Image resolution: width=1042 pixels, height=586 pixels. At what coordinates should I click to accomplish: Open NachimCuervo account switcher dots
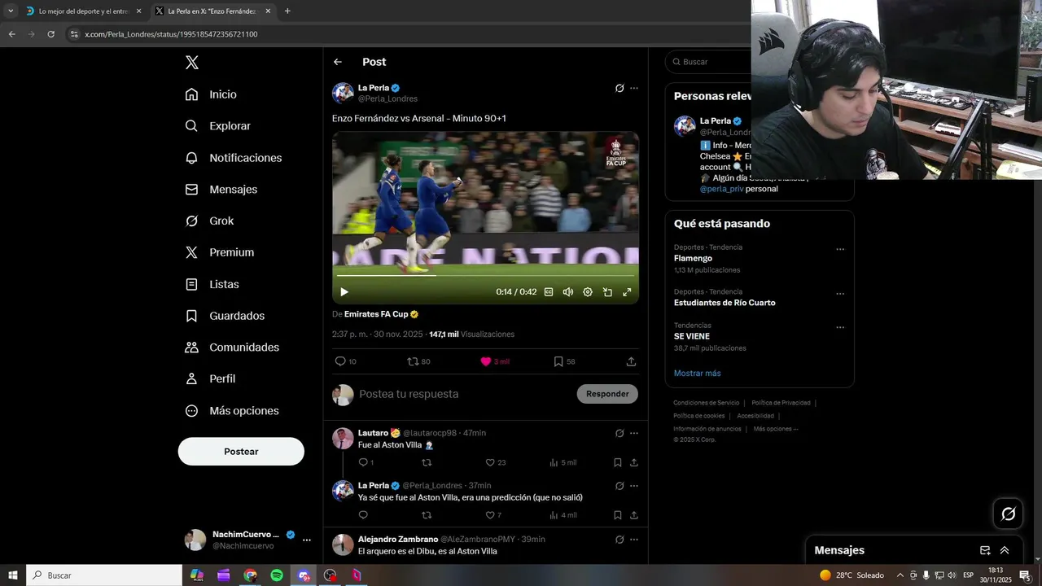307,540
